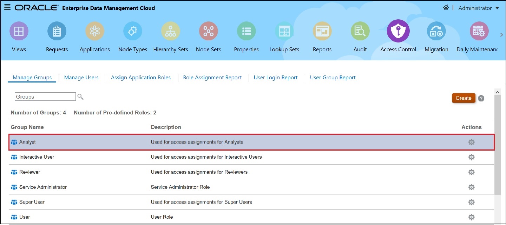Click the Create button

(x=464, y=98)
